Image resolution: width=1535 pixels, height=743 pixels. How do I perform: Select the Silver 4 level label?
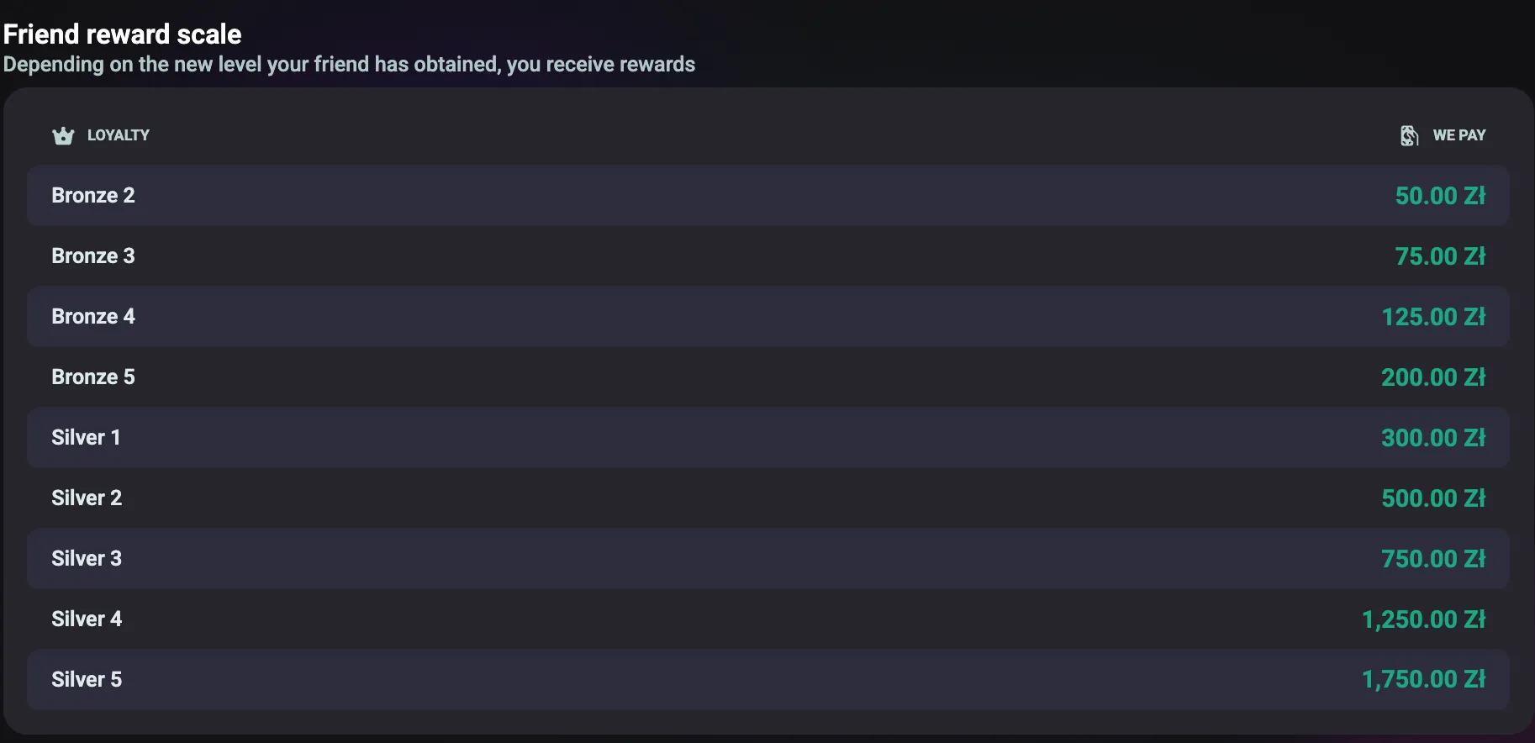[x=87, y=619]
